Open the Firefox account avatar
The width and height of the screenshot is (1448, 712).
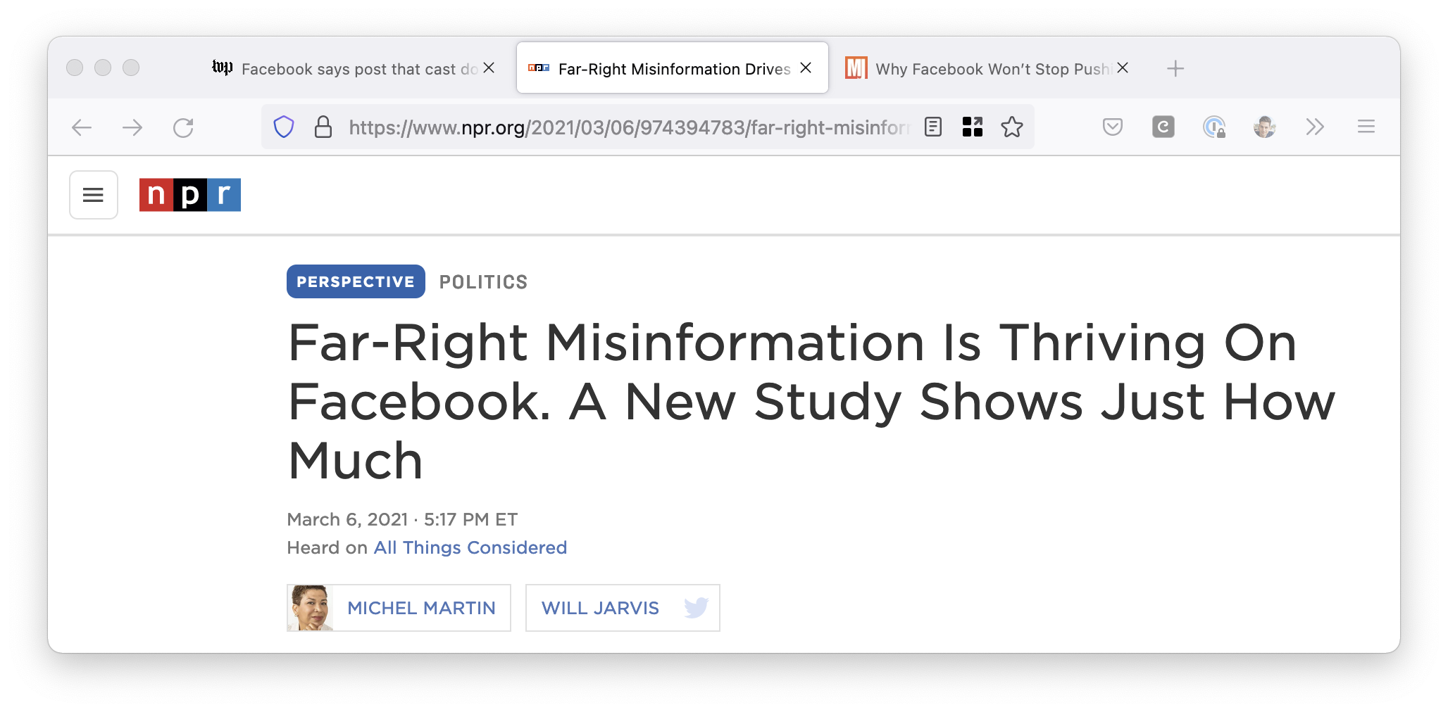coord(1264,127)
